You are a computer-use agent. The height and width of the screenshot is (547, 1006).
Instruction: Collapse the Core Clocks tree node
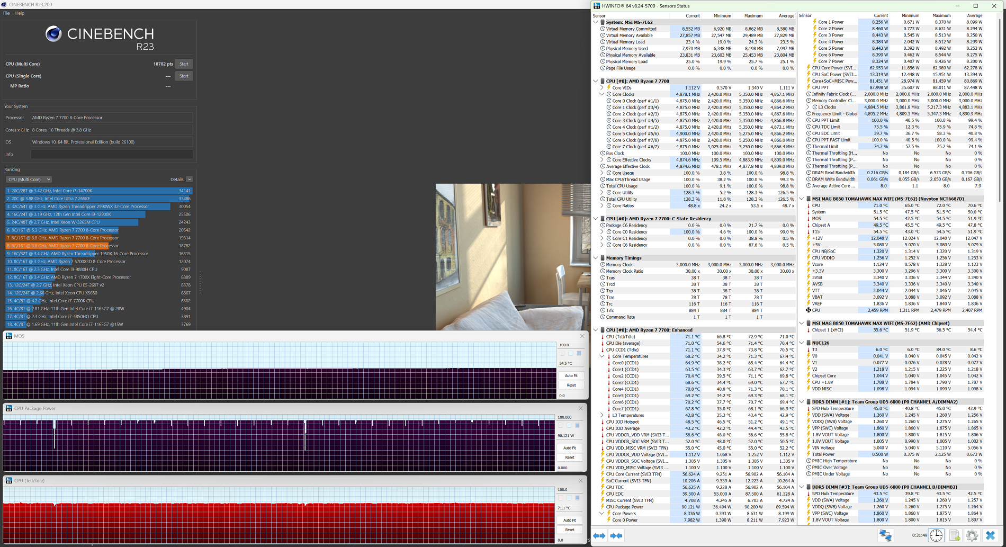[x=602, y=94]
